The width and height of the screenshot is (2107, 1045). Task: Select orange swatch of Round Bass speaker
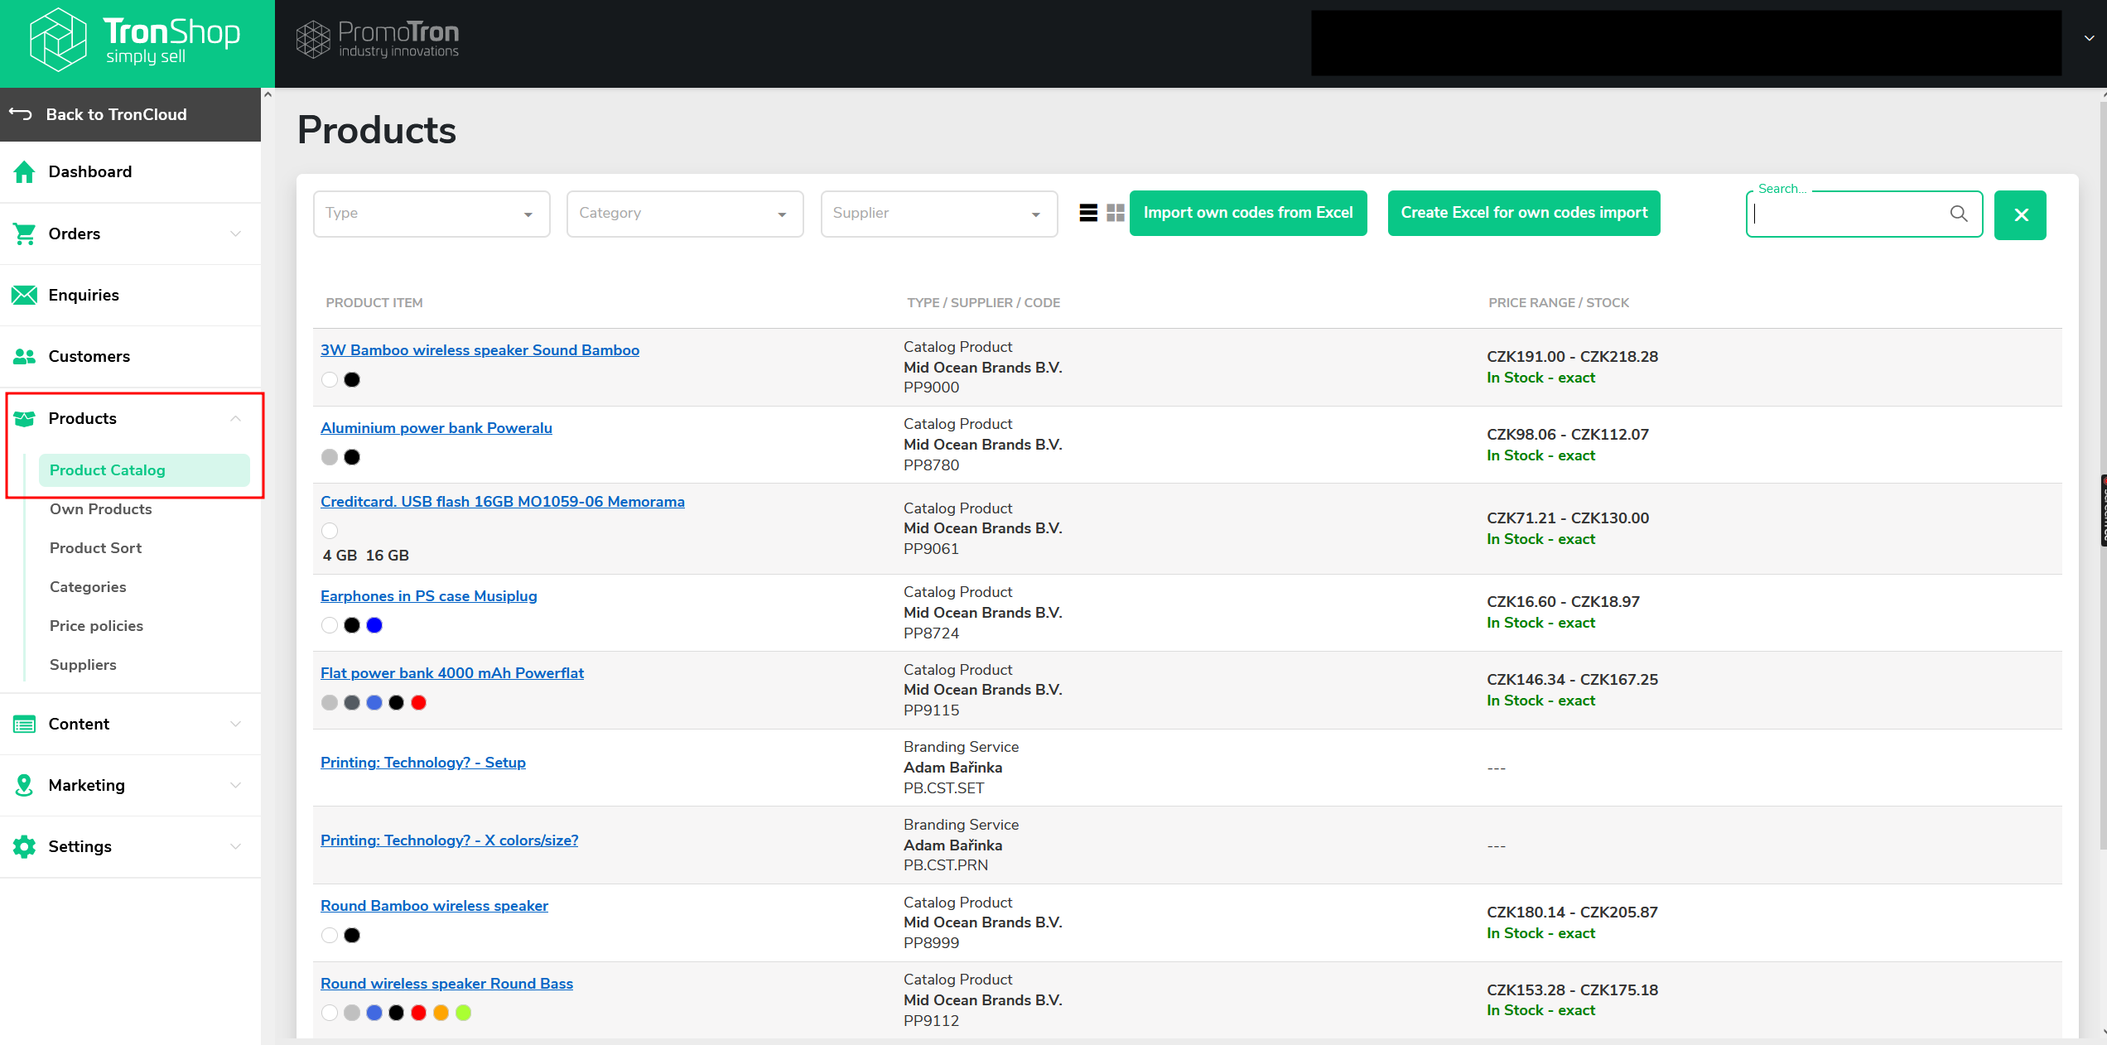point(441,1013)
